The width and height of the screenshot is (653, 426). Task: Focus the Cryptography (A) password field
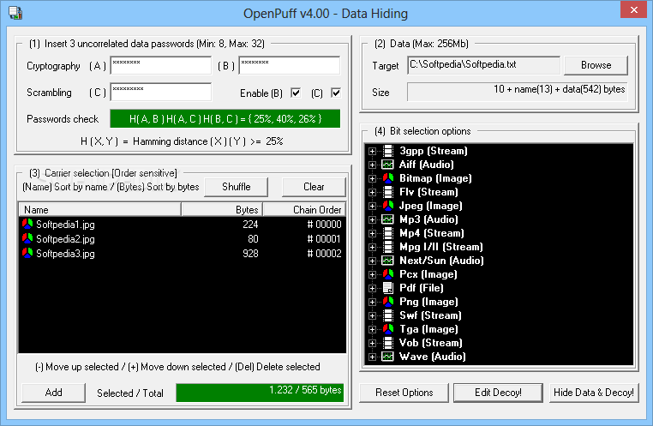pyautogui.click(x=161, y=65)
